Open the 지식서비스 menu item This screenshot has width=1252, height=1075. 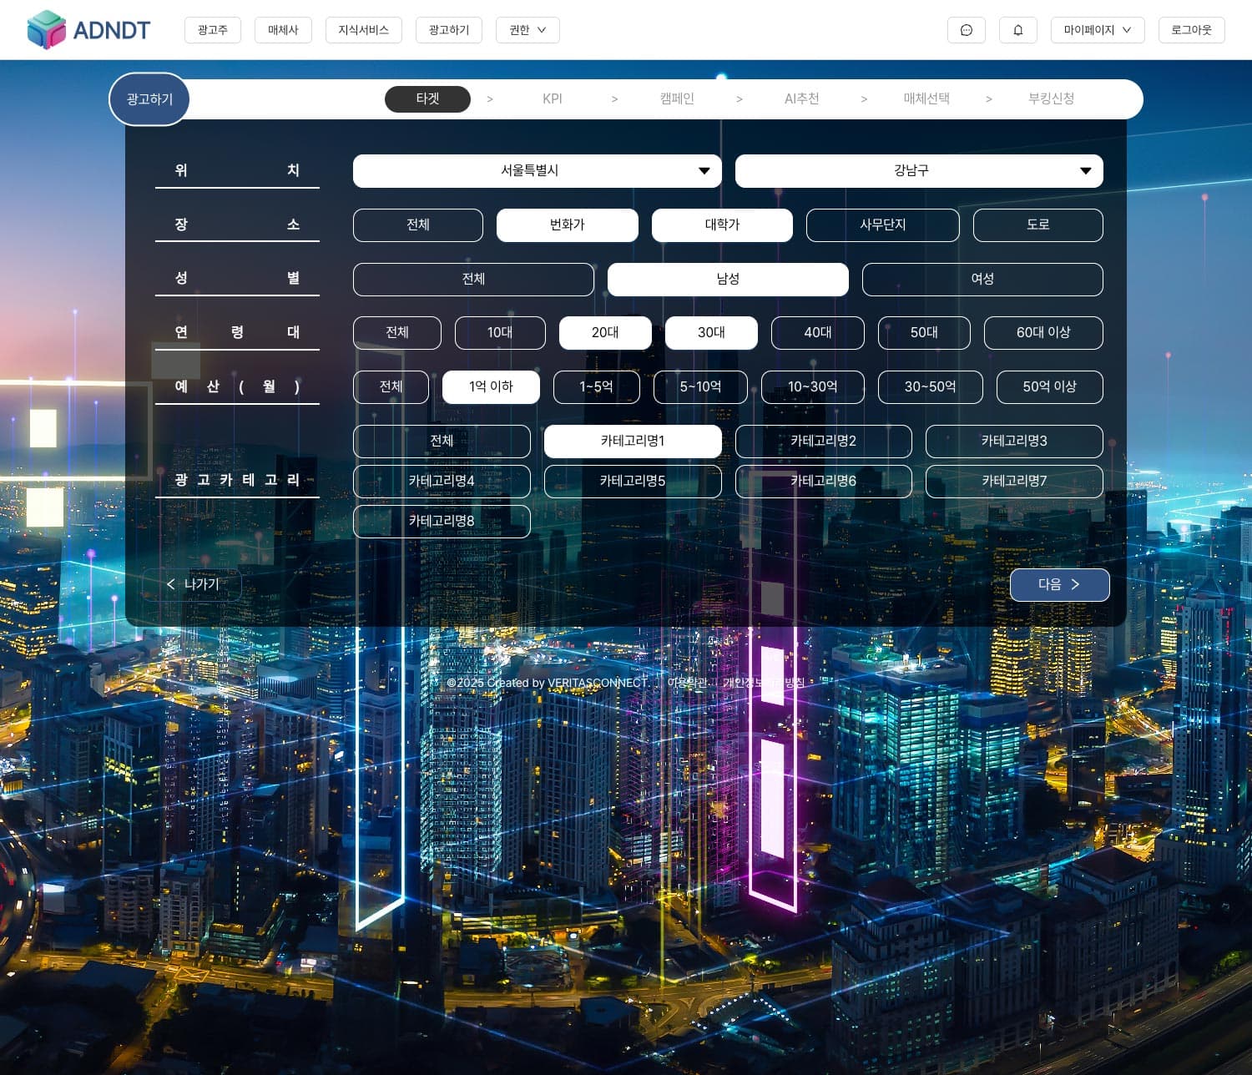click(x=363, y=30)
